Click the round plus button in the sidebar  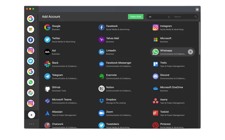point(31,115)
